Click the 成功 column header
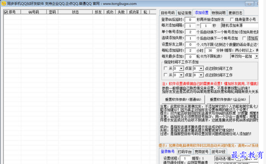Viewport: 266px width, 164px height. tap(109, 12)
